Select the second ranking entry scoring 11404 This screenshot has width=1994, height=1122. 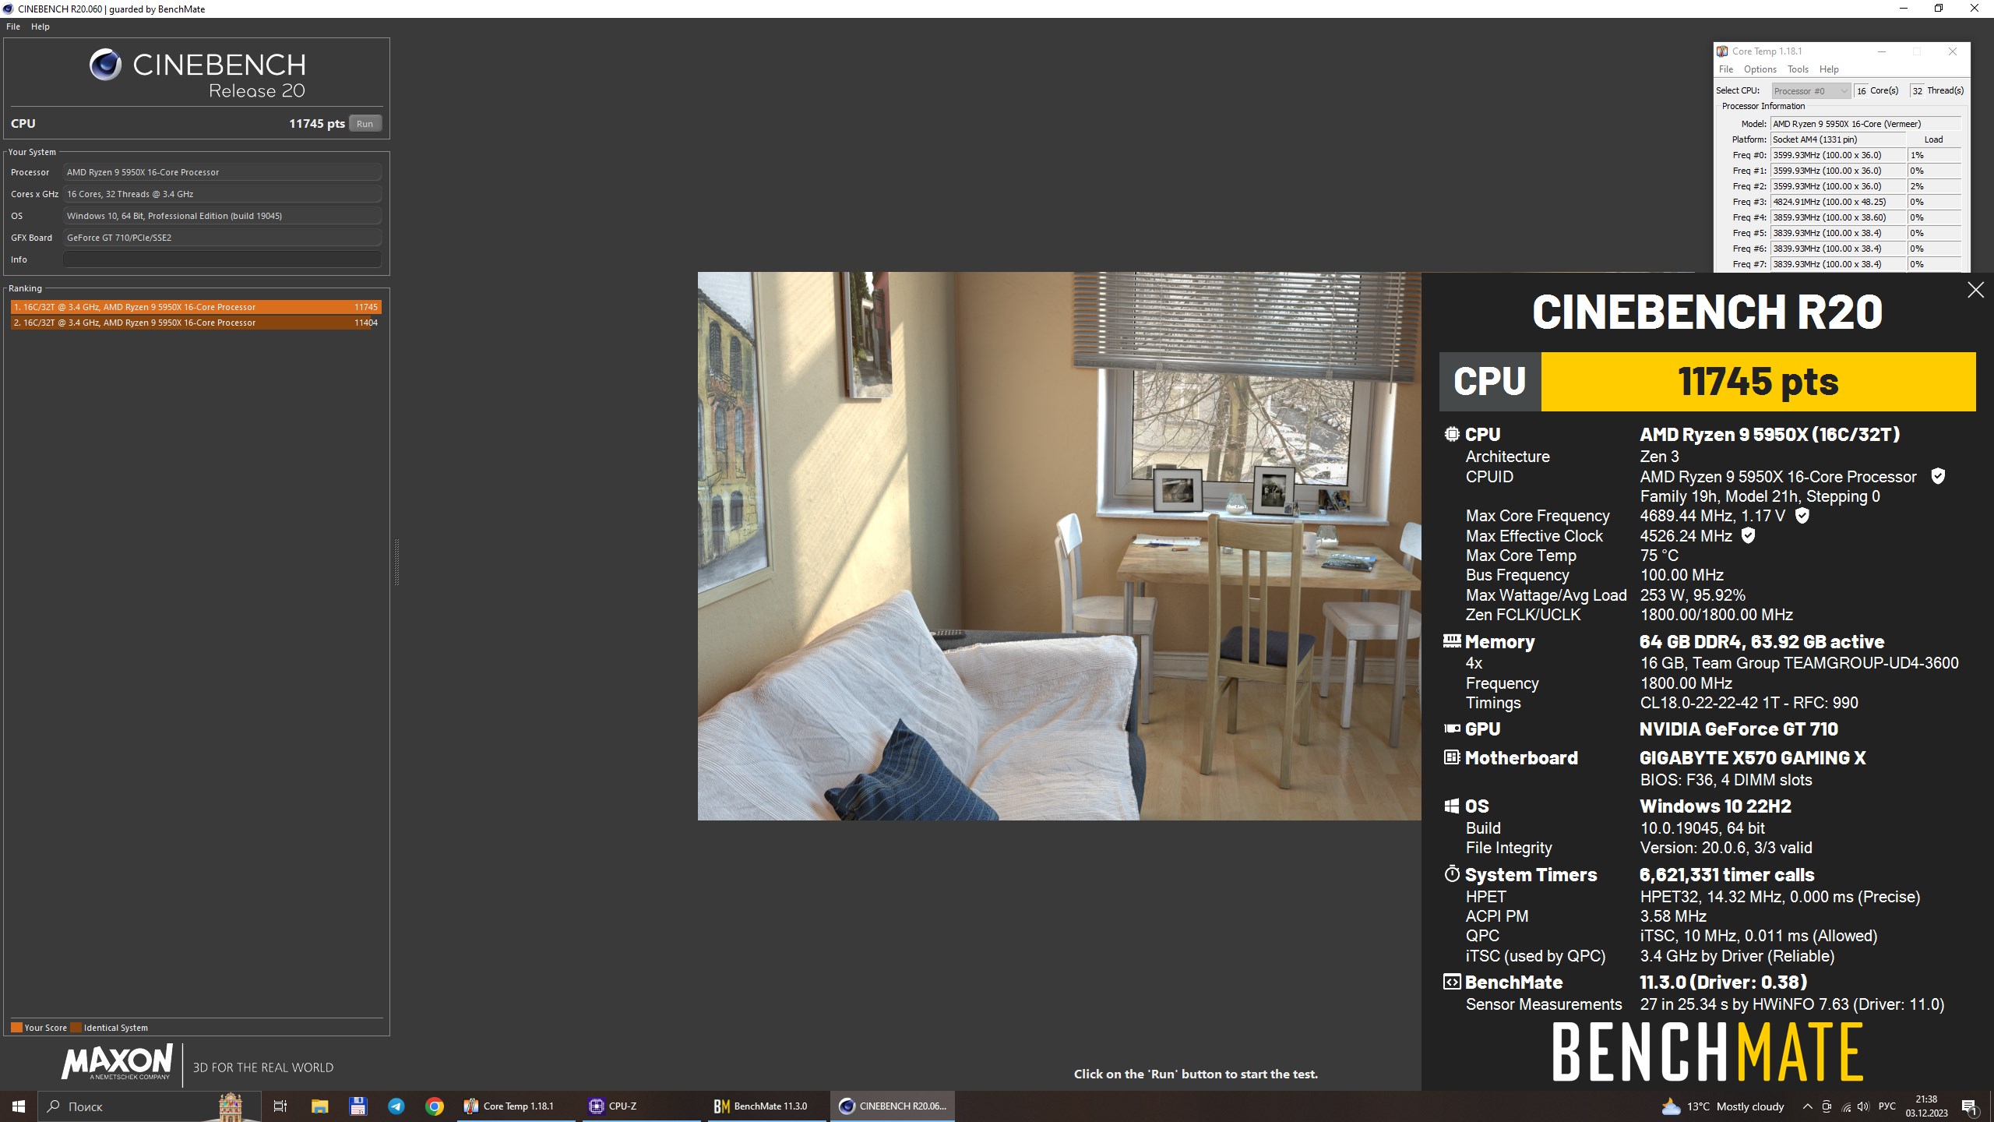coord(196,323)
